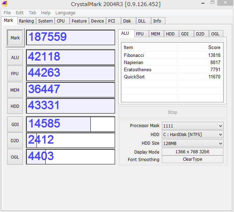Switch to the Disk tab
The height and width of the screenshot is (212, 234).
[128, 21]
